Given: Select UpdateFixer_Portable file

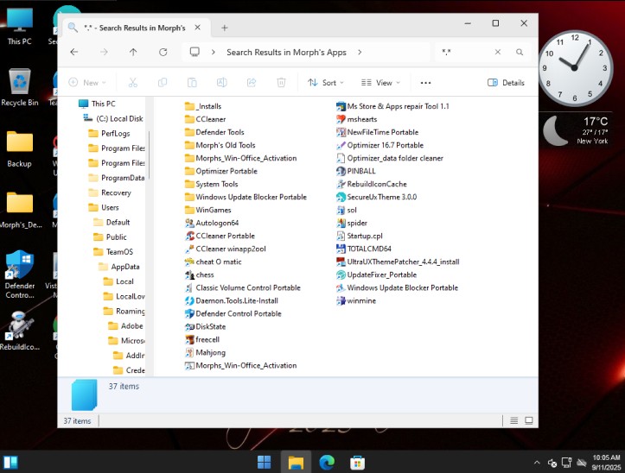Looking at the screenshot, I should 376,274.
